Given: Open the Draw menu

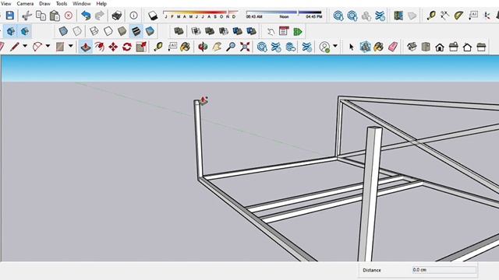Looking at the screenshot, I should pos(44,3).
